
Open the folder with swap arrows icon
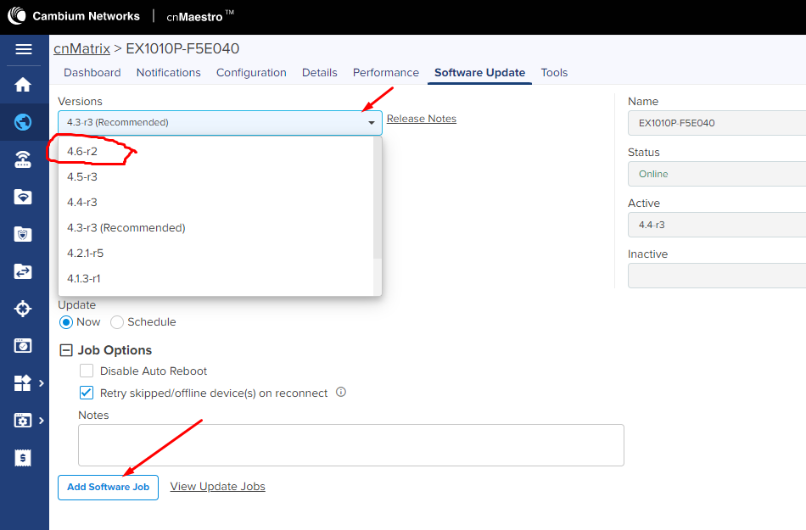tap(24, 271)
